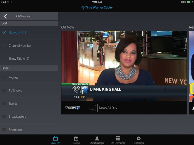
Task: Sort by Show Title A-Z
Action: [29, 59]
